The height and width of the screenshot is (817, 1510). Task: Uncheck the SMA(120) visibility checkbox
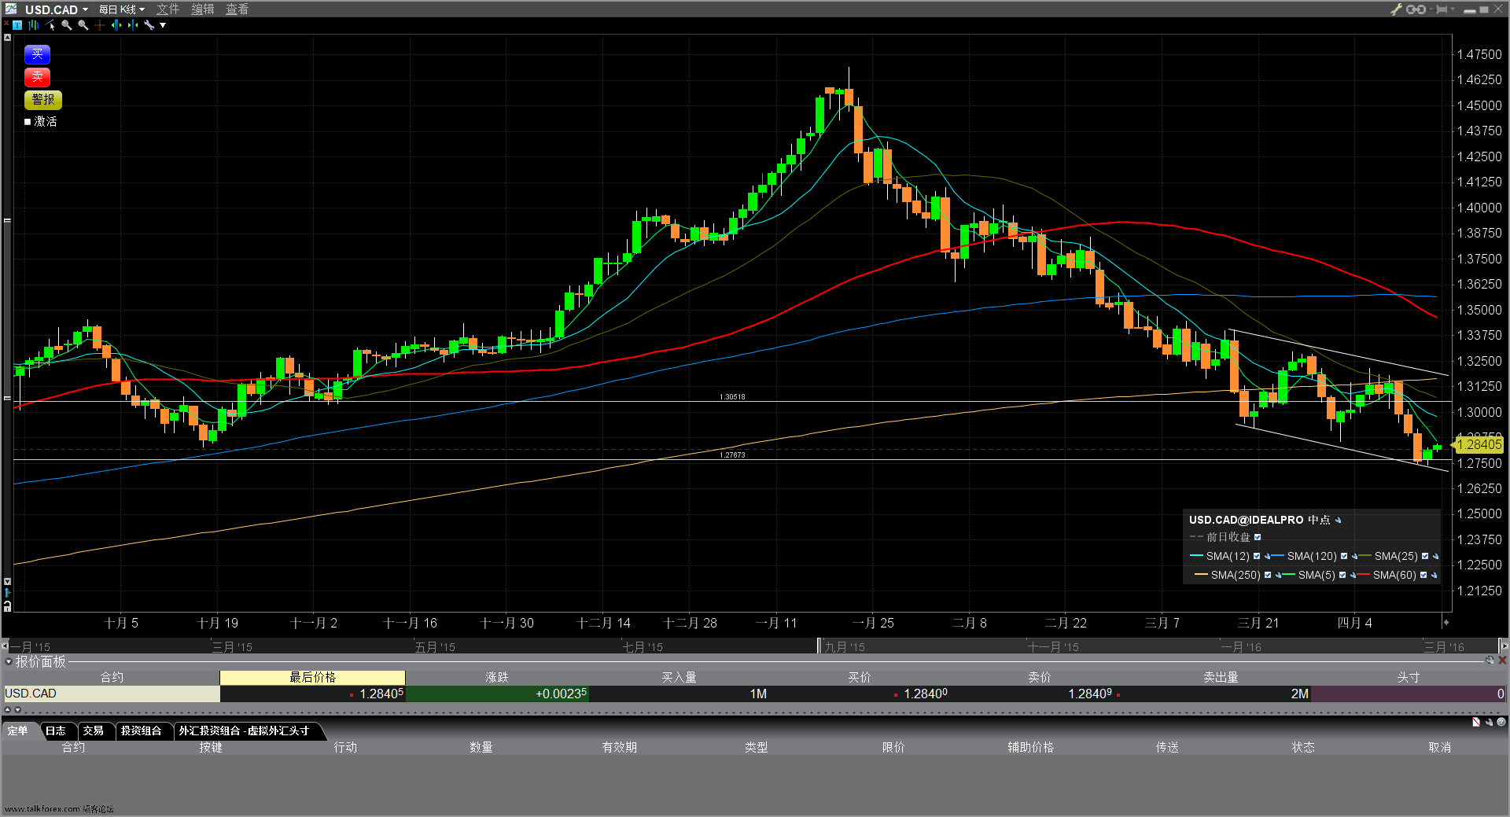click(x=1344, y=556)
